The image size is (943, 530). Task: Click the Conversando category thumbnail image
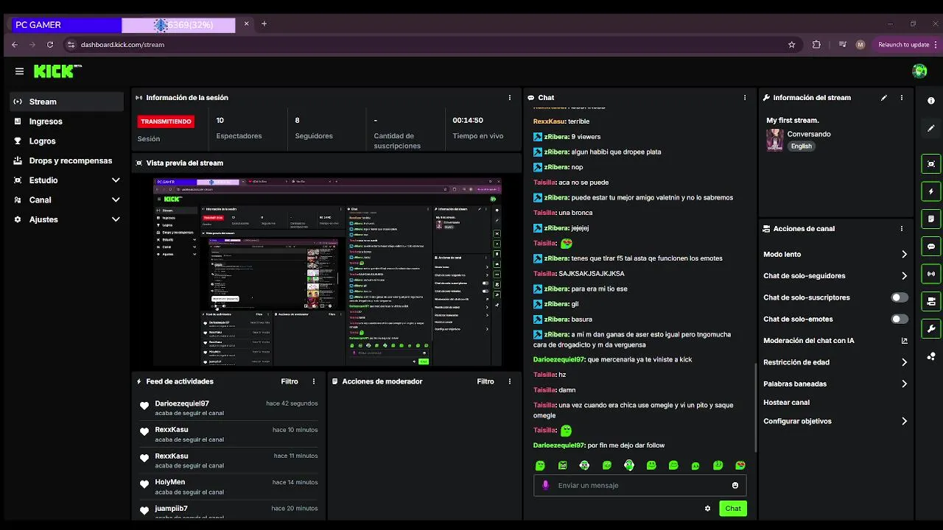pyautogui.click(x=774, y=140)
